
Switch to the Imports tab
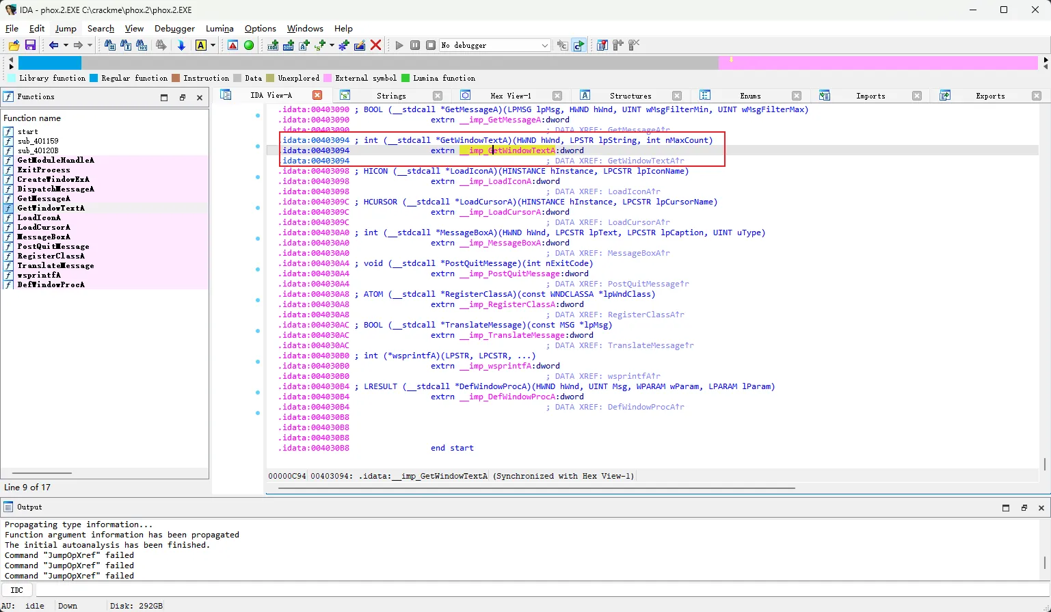[870, 96]
